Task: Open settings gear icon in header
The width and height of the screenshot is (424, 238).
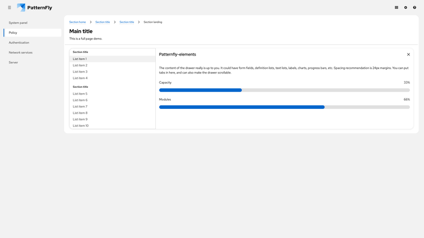Action: [405, 7]
